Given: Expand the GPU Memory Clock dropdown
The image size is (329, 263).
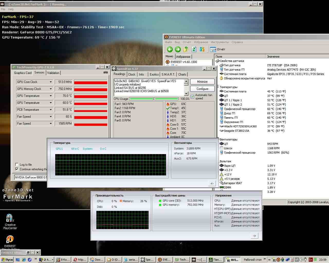Looking at the screenshot, I should (x=51, y=89).
